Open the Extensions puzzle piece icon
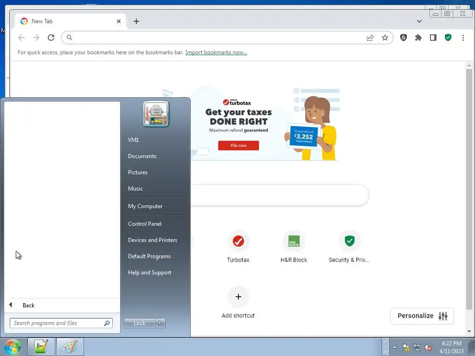The height and width of the screenshot is (356, 475). tap(418, 38)
